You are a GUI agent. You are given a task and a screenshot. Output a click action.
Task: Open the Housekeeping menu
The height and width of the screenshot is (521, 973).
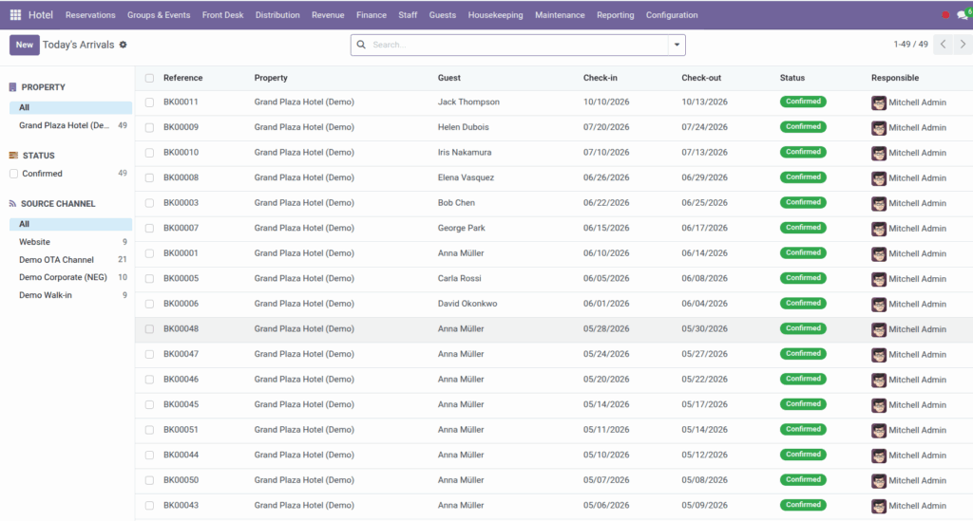[495, 15]
